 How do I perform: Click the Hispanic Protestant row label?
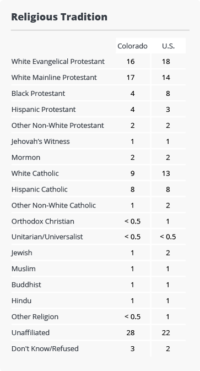click(x=44, y=110)
